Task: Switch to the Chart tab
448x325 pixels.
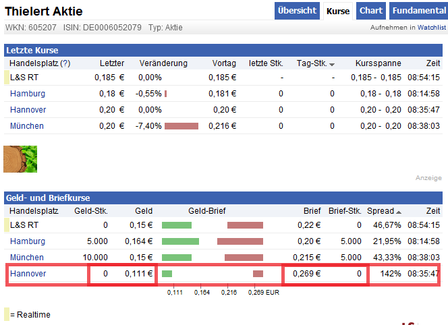Action: [x=371, y=11]
